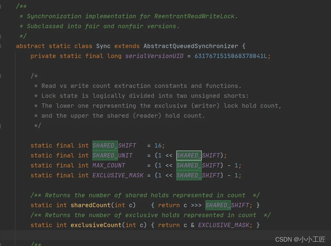Click the private keyword on serialVersionUID line

pyautogui.click(x=43, y=56)
